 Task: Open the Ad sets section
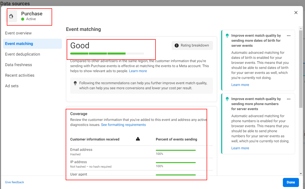tap(12, 86)
